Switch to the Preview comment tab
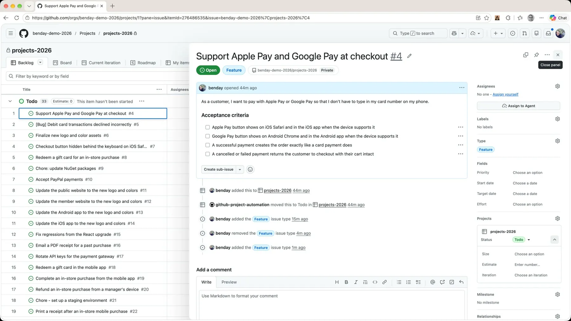Image resolution: width=571 pixels, height=321 pixels. click(x=229, y=282)
